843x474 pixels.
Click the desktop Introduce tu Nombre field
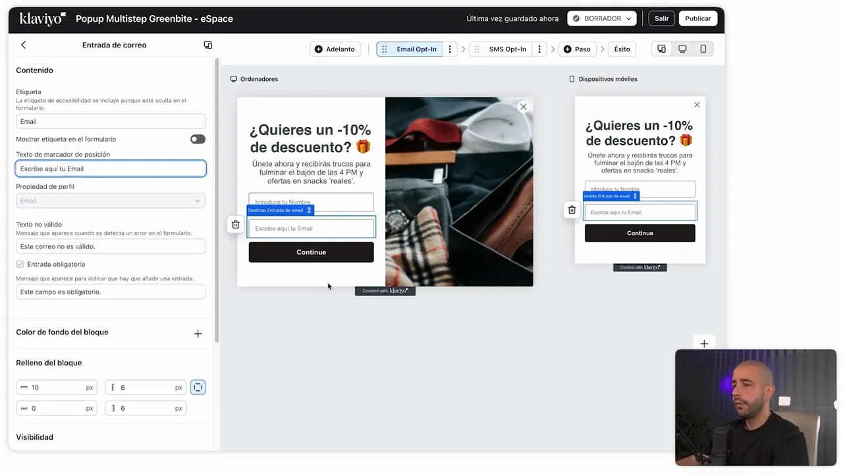click(311, 201)
